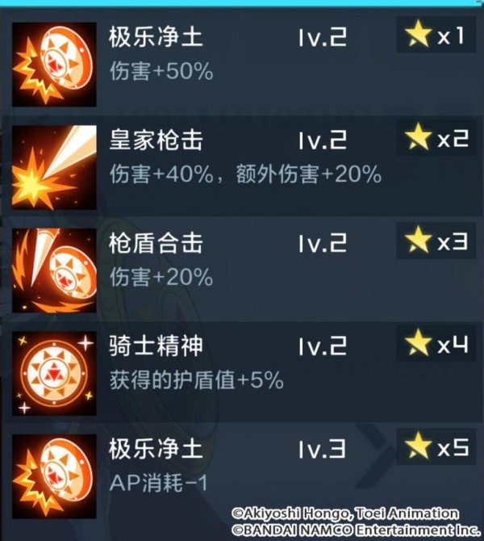Select the 枪盾合击 skill title
484x541 pixels.
(156, 243)
